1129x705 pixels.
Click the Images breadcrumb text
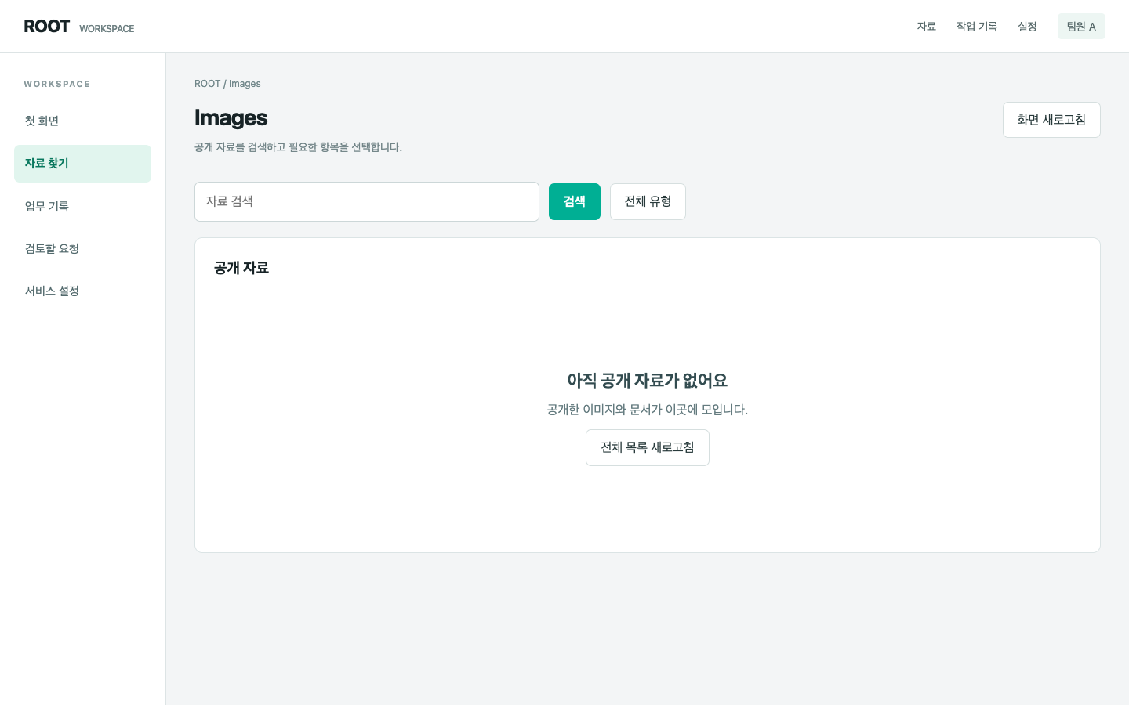(x=245, y=84)
